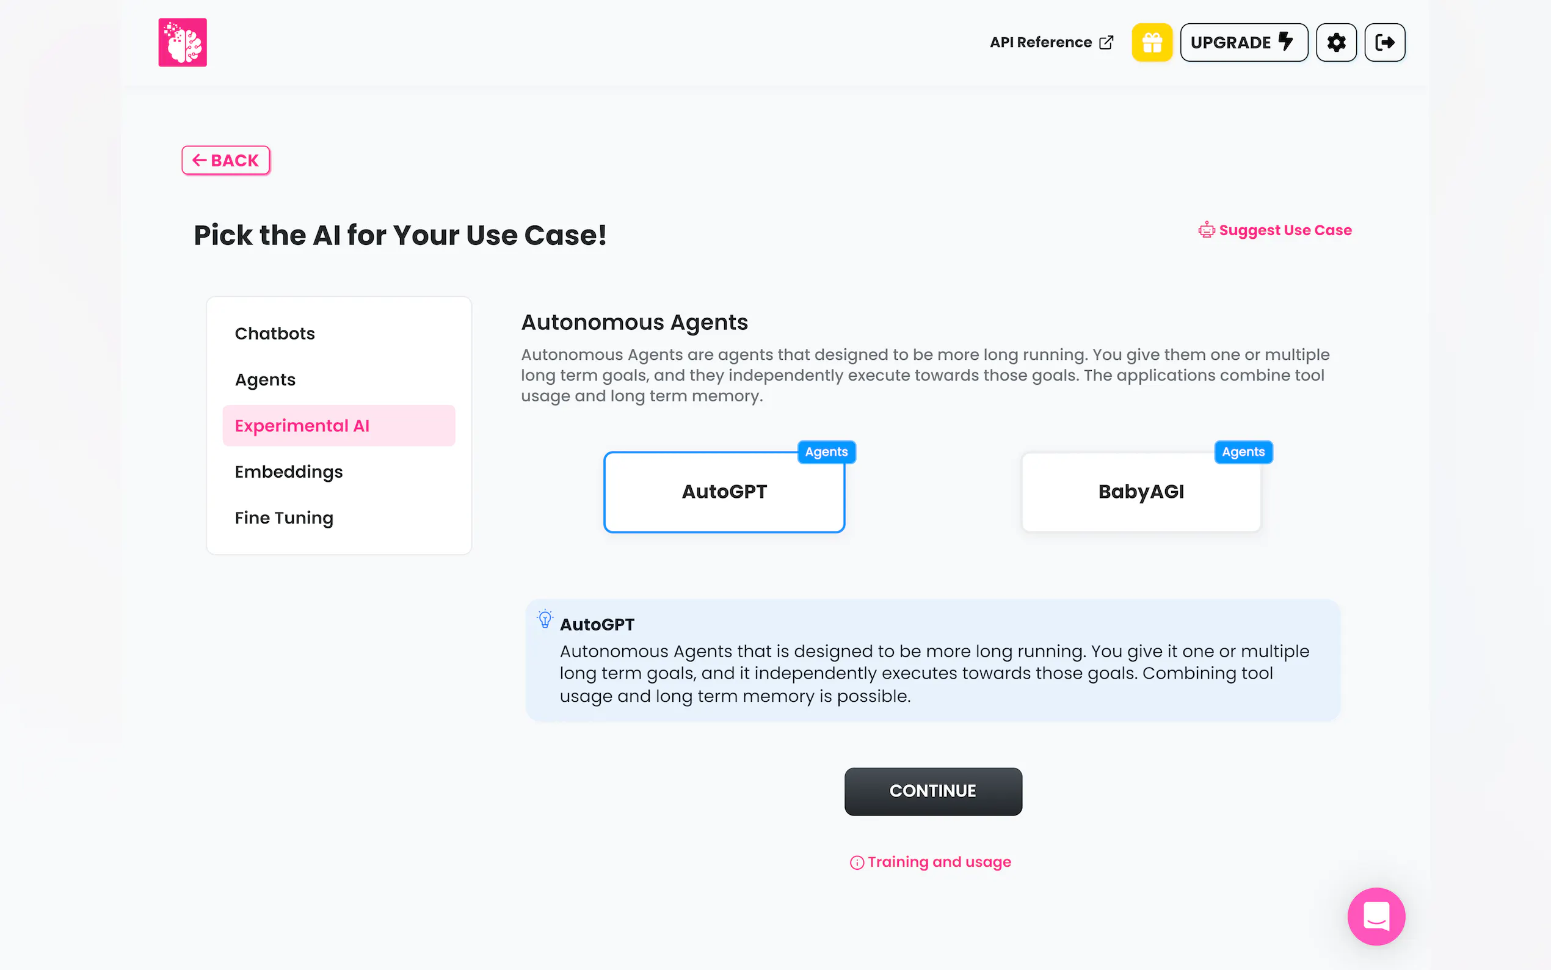This screenshot has height=970, width=1551.
Task: Open the pink chat support bubble
Action: tap(1375, 916)
